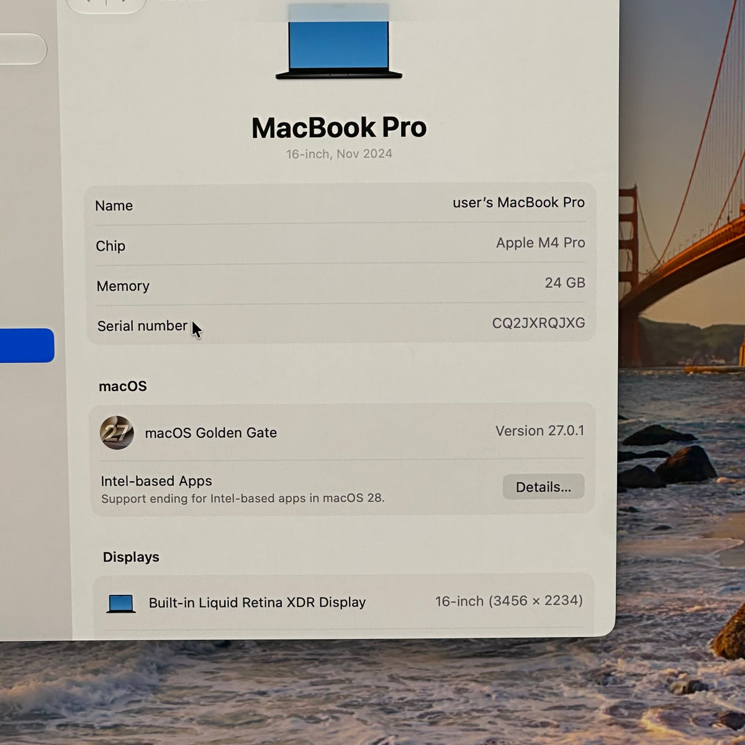This screenshot has height=745, width=745.
Task: Click the built-in display laptop icon
Action: coord(121,603)
